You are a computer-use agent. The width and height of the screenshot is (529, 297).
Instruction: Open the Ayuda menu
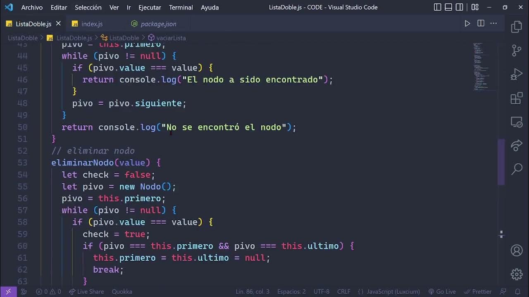click(210, 7)
